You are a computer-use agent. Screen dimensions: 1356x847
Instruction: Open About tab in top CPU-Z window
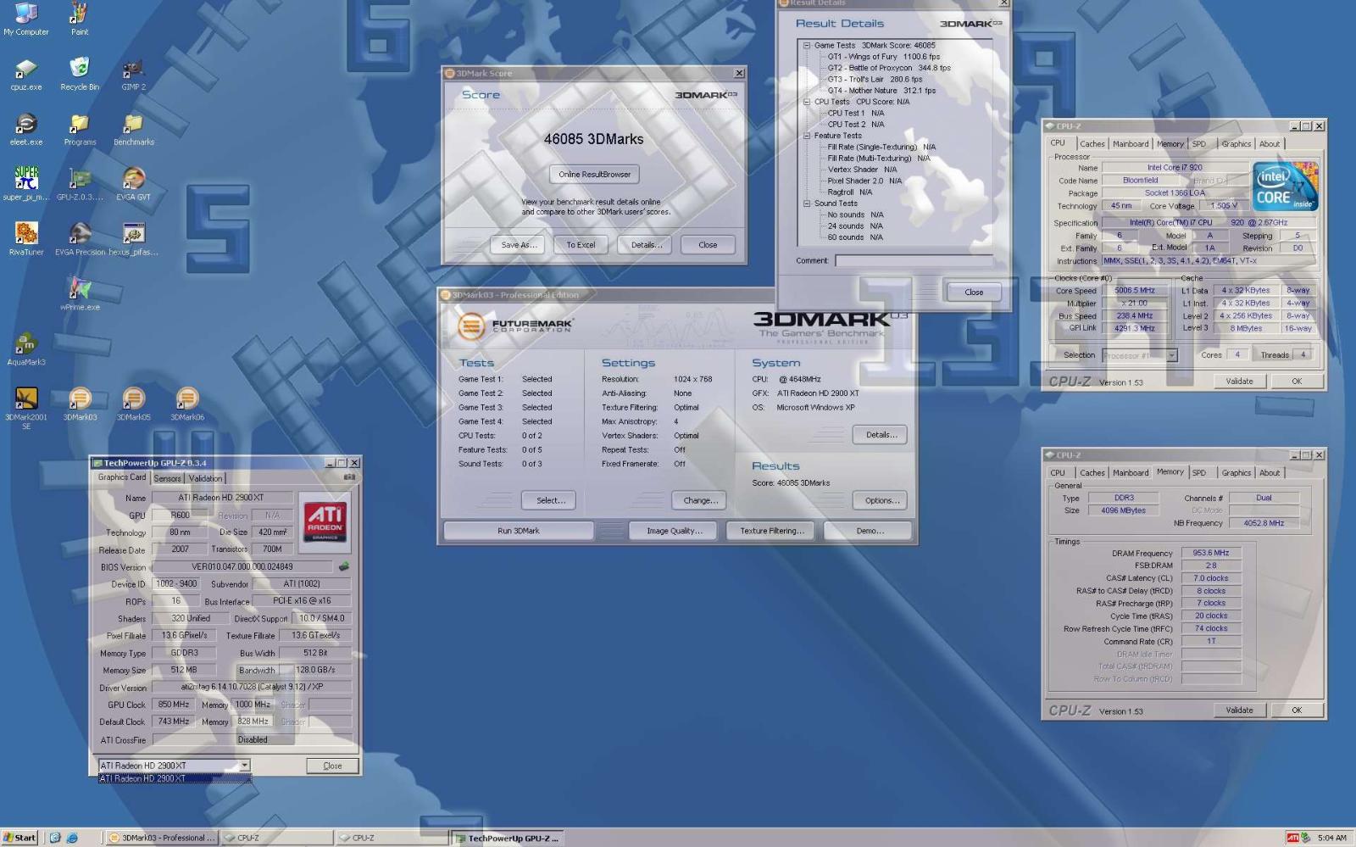point(1269,144)
